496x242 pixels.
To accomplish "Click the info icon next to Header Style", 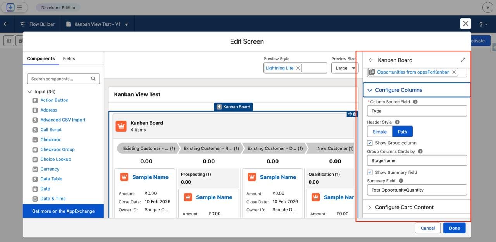I will [x=397, y=122].
